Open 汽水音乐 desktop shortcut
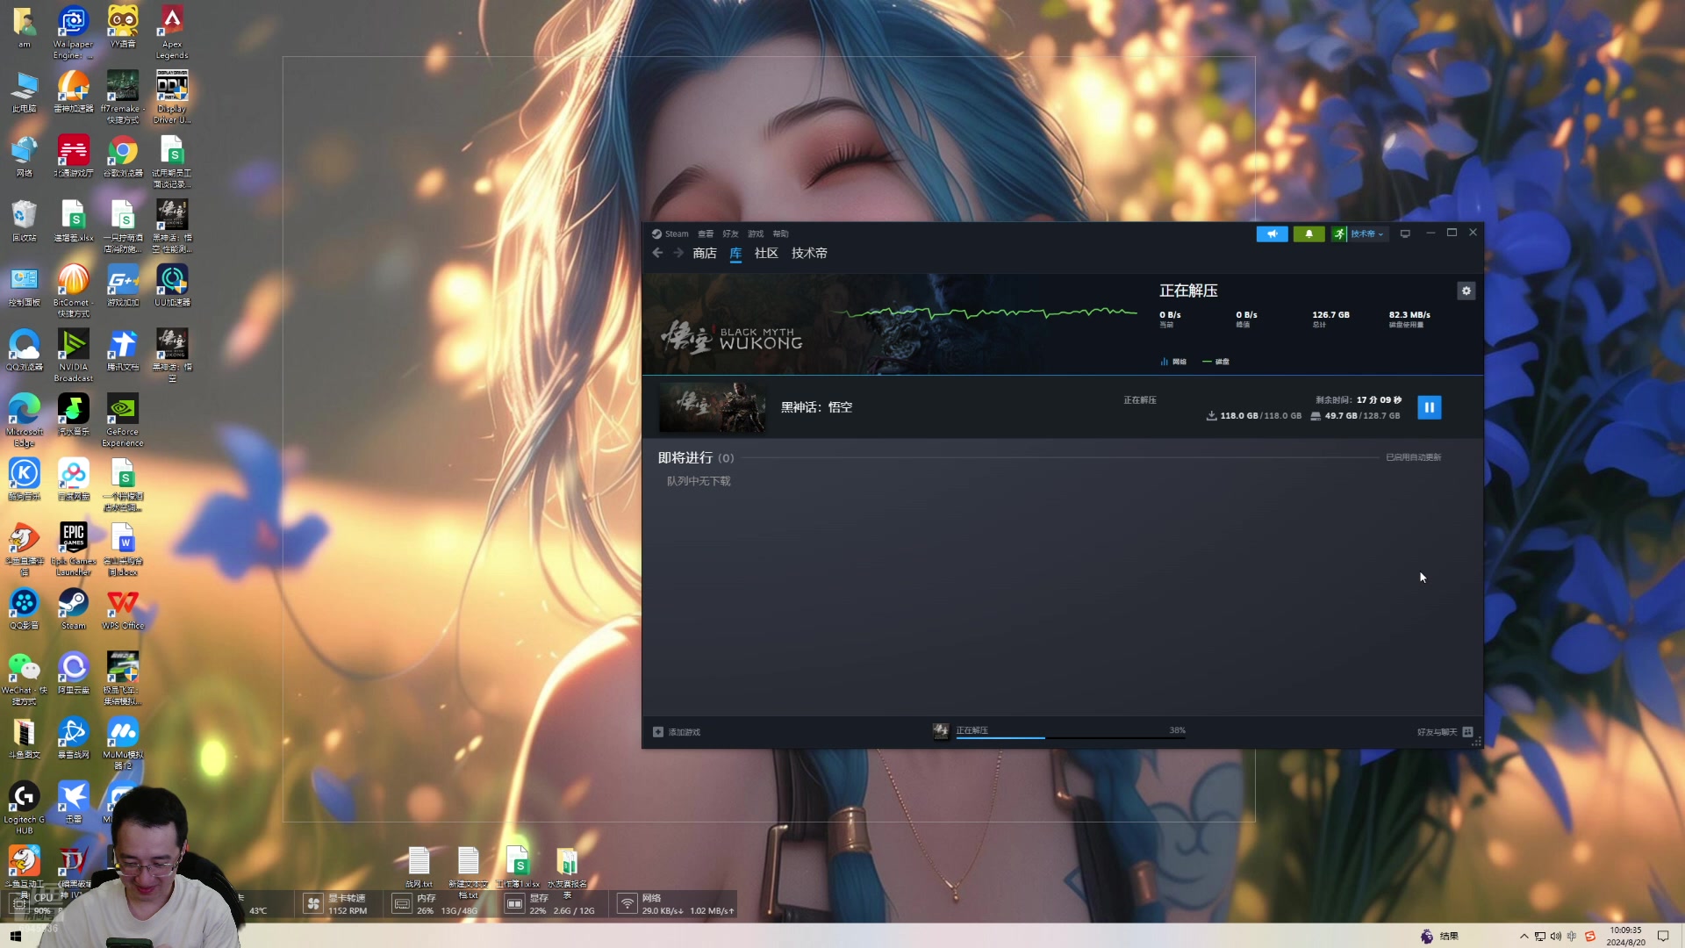The height and width of the screenshot is (948, 1685). click(73, 415)
